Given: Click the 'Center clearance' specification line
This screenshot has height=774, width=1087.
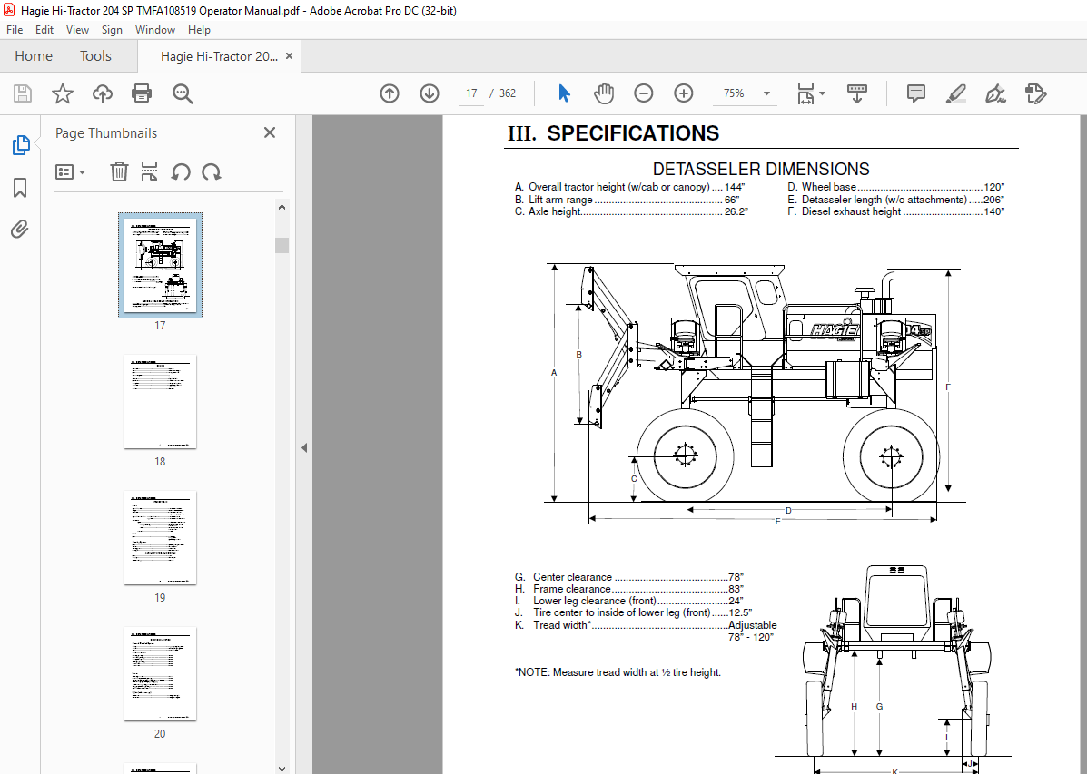Looking at the screenshot, I should coord(628,577).
